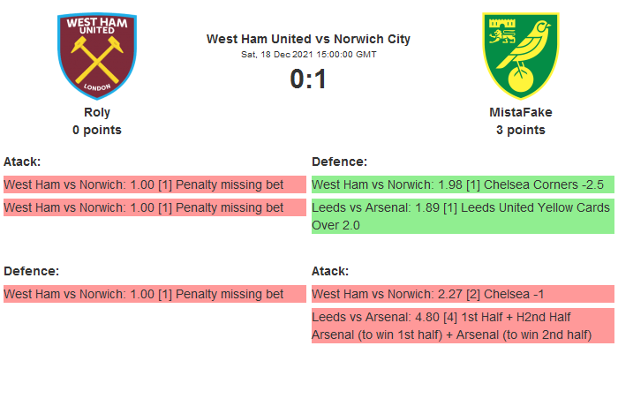Viewport: 618px width, 406px height.
Task: Select the 0:1 match score
Action: 308,79
